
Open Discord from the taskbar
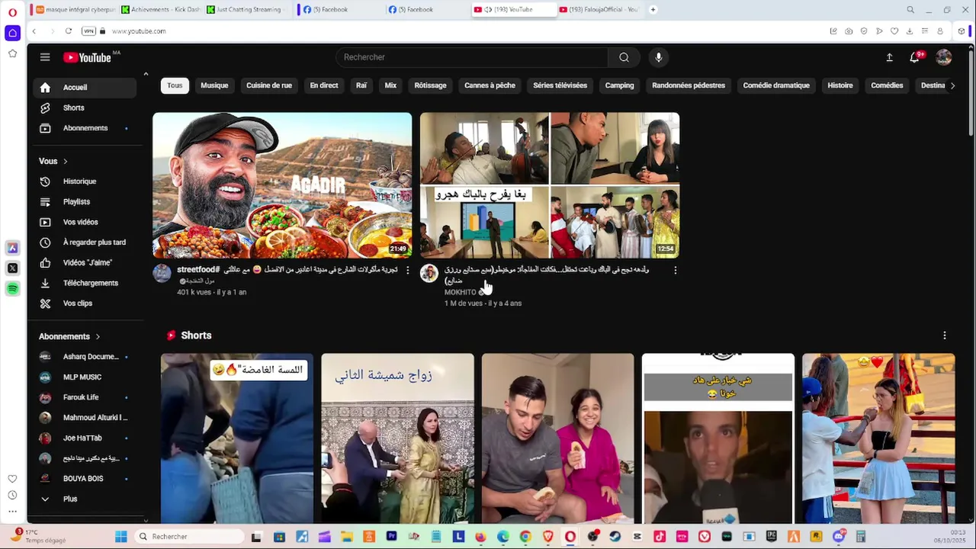[839, 537]
